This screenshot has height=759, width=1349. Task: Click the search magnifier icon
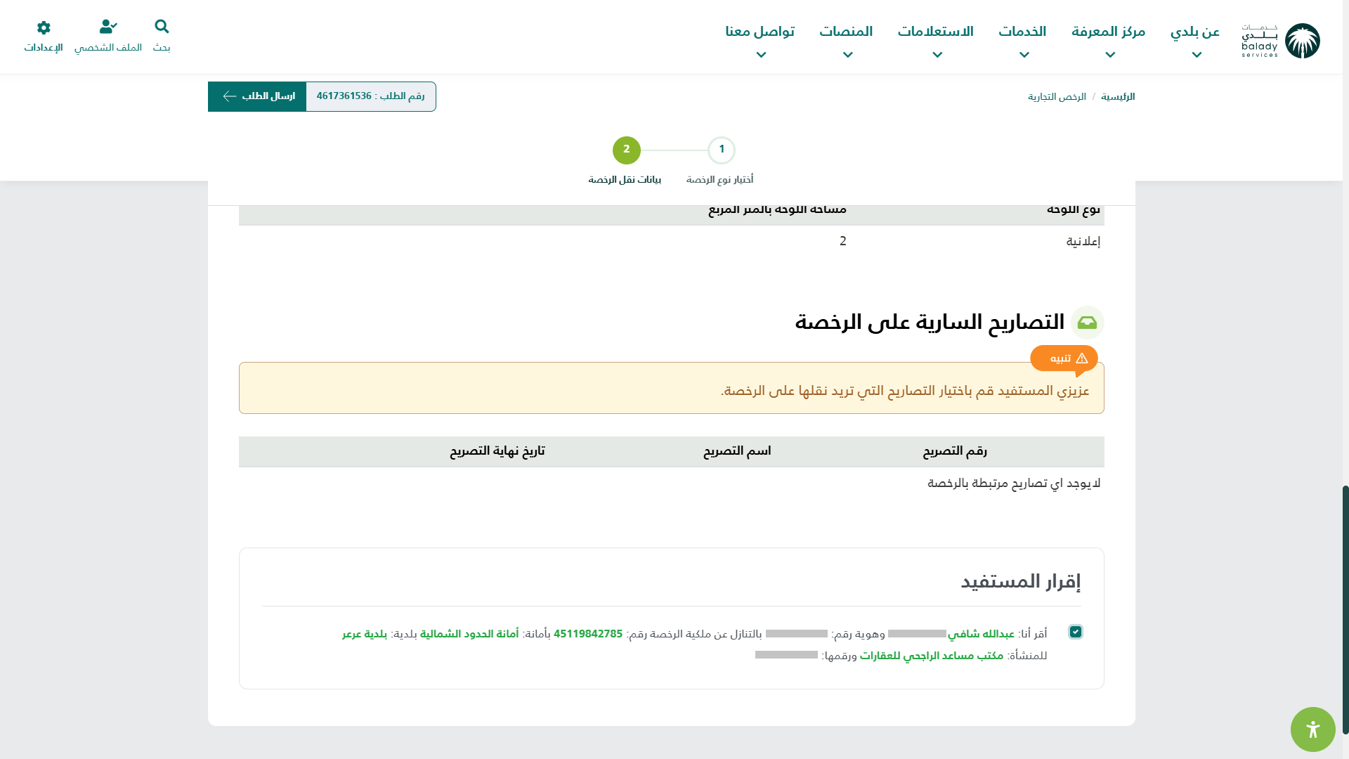(162, 27)
